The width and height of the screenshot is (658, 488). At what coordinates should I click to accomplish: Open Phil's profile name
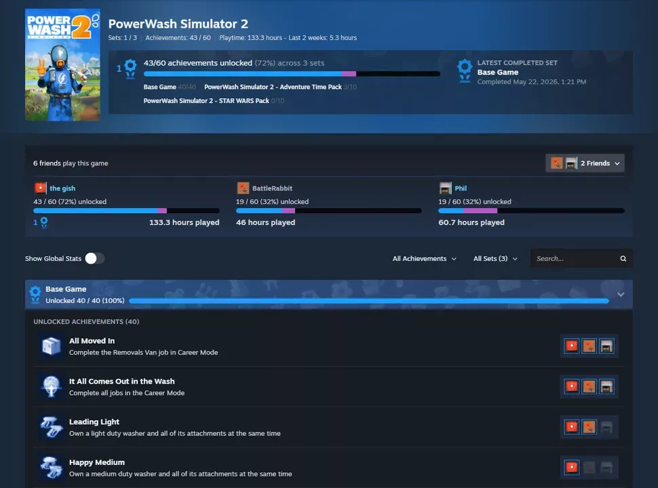point(461,188)
